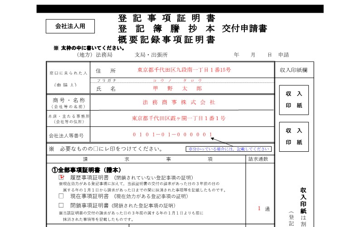Click the address 東京都千代田区九段南一丁目1番15号

click(184, 70)
